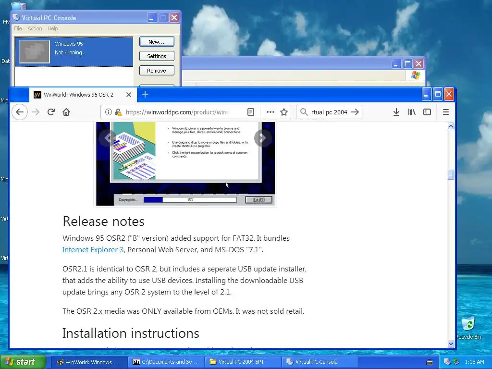
Task: Click the 1:15 AM clock
Action: point(474,362)
